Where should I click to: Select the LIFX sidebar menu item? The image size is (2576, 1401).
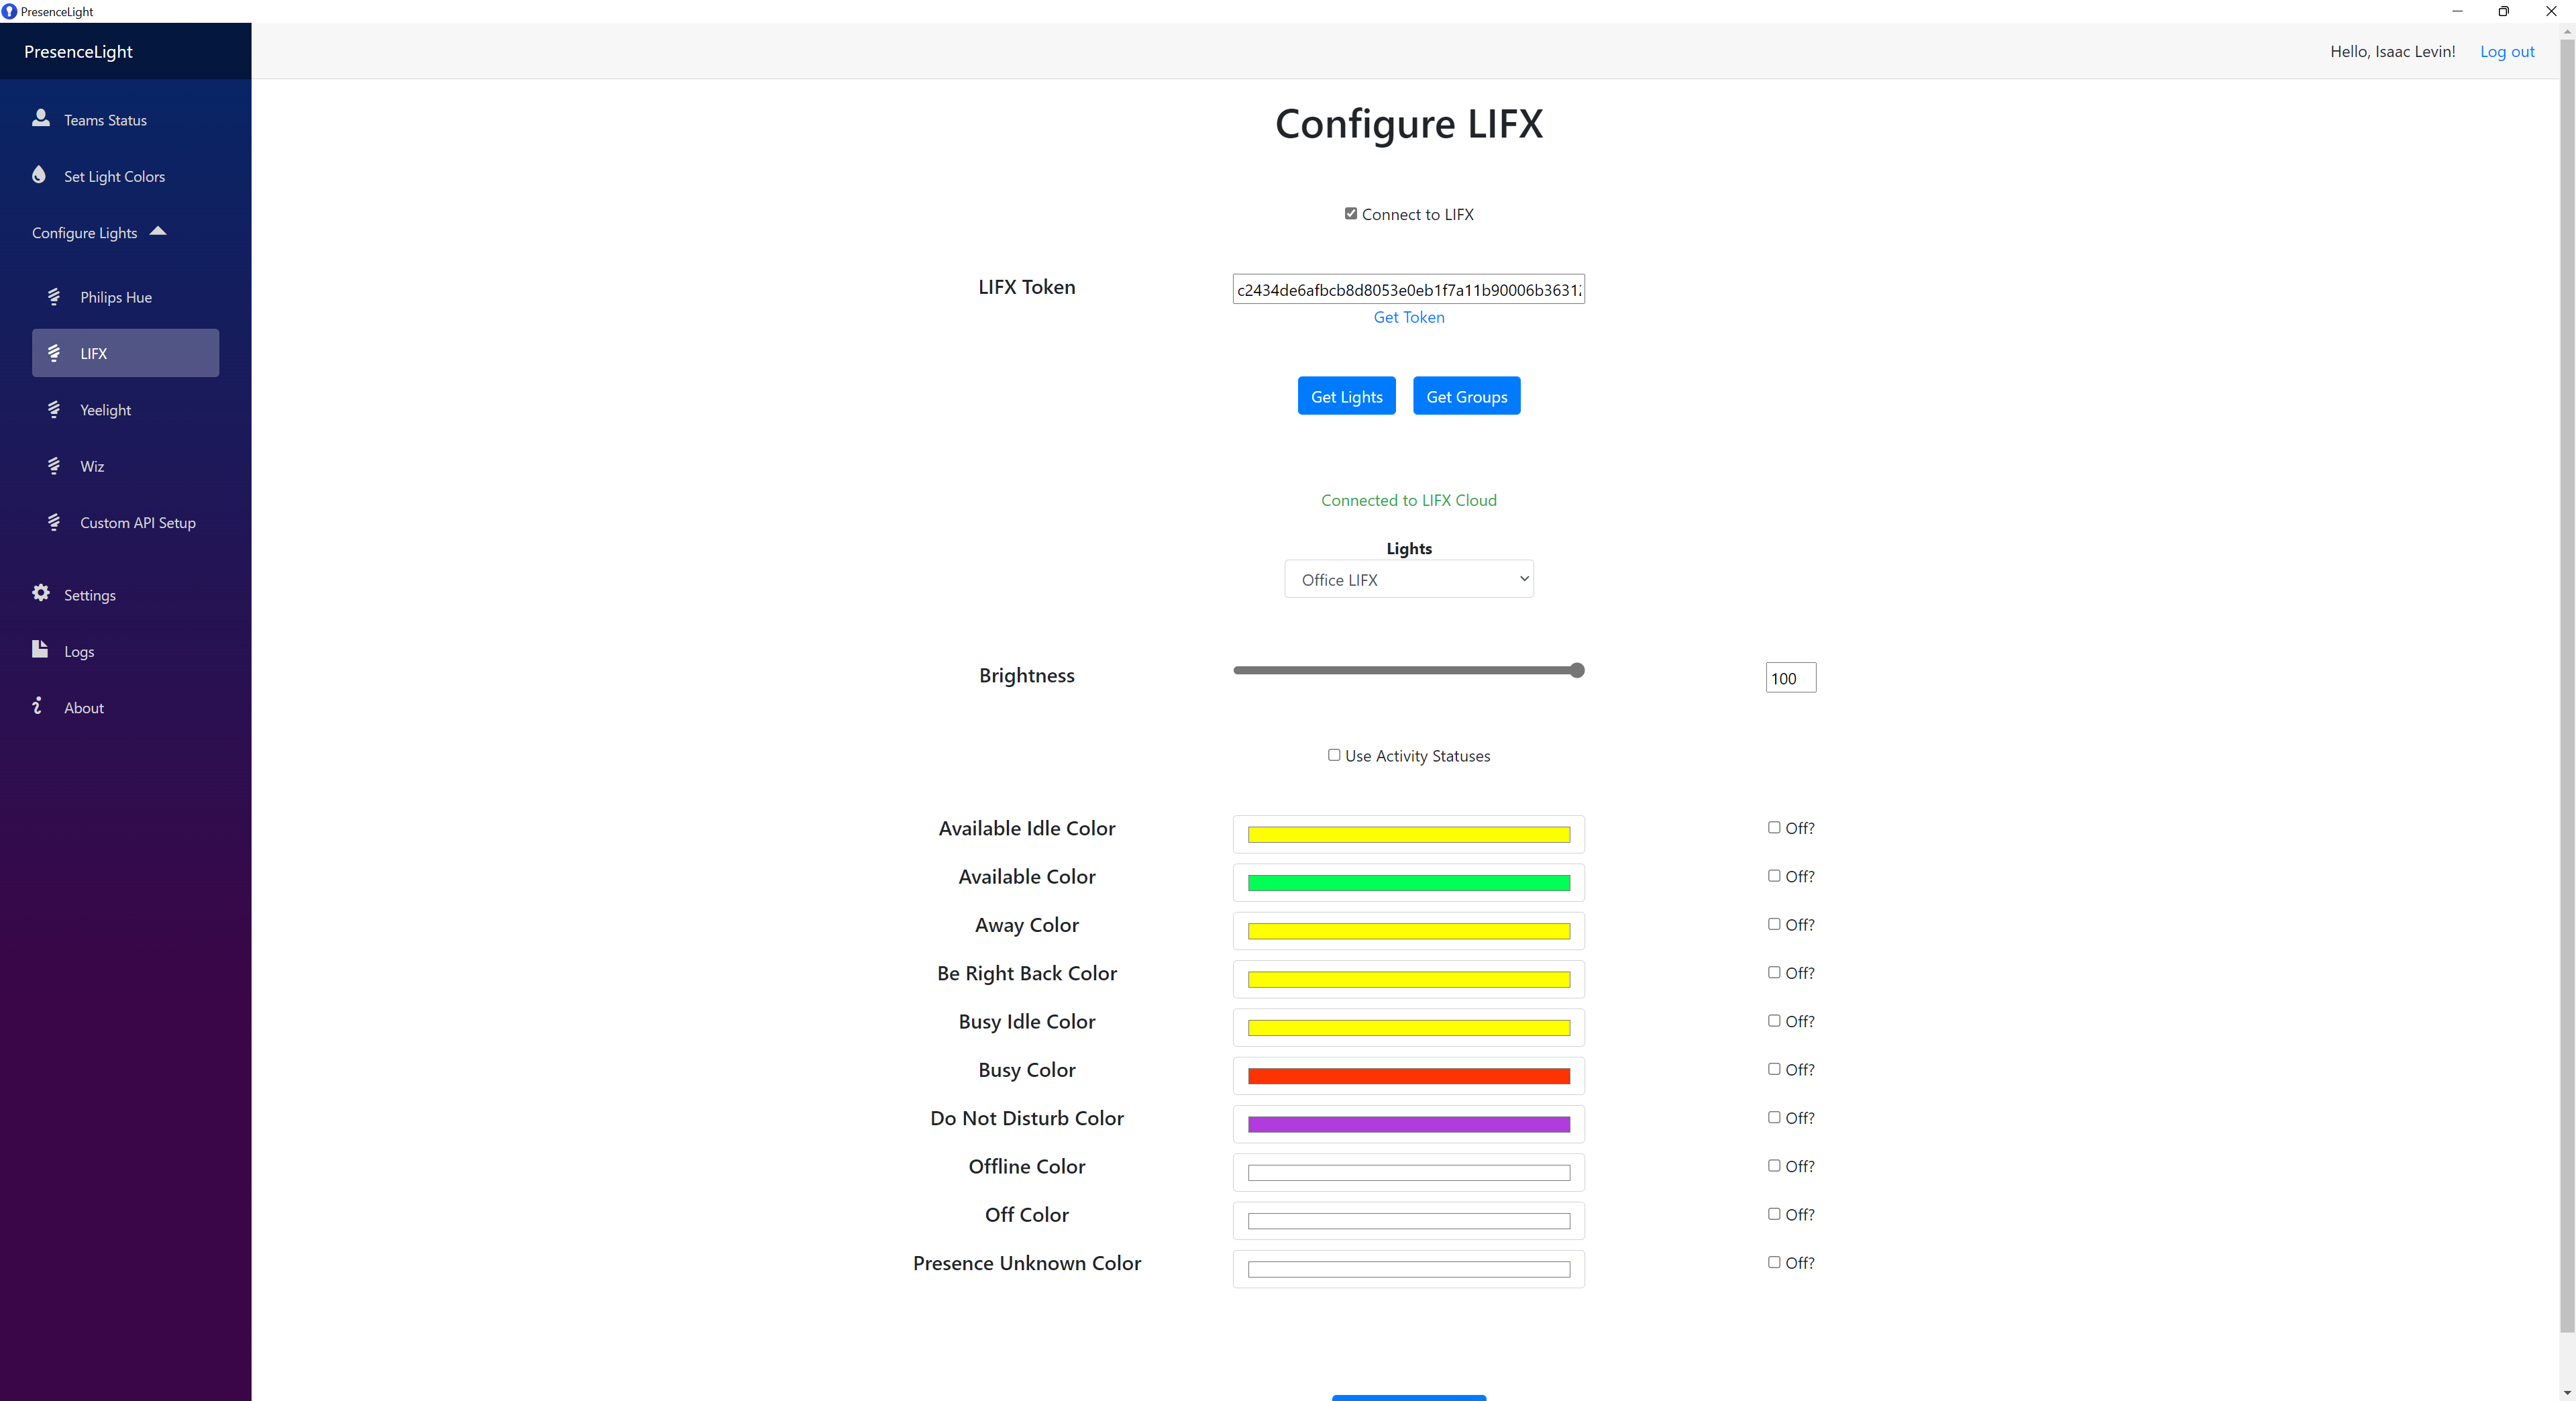pos(125,353)
